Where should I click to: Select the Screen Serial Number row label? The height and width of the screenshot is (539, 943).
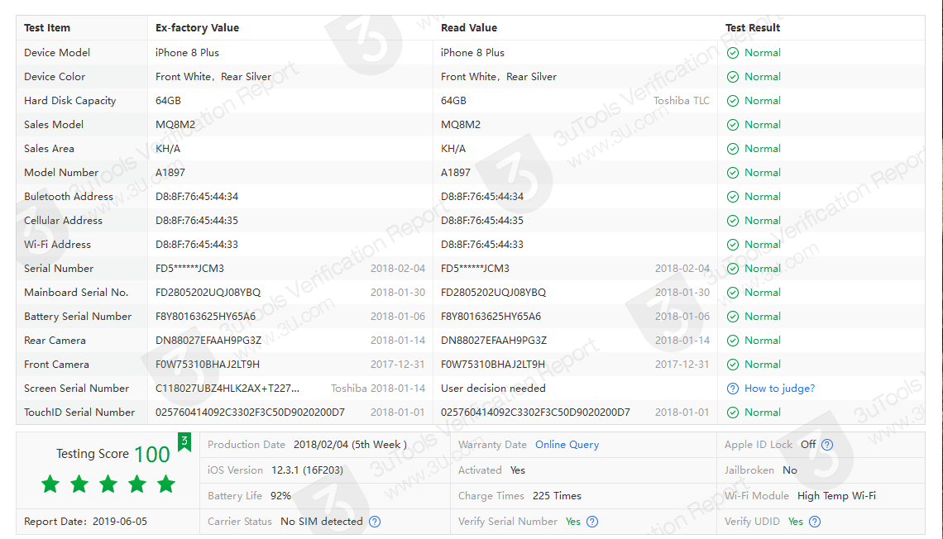[x=76, y=389]
